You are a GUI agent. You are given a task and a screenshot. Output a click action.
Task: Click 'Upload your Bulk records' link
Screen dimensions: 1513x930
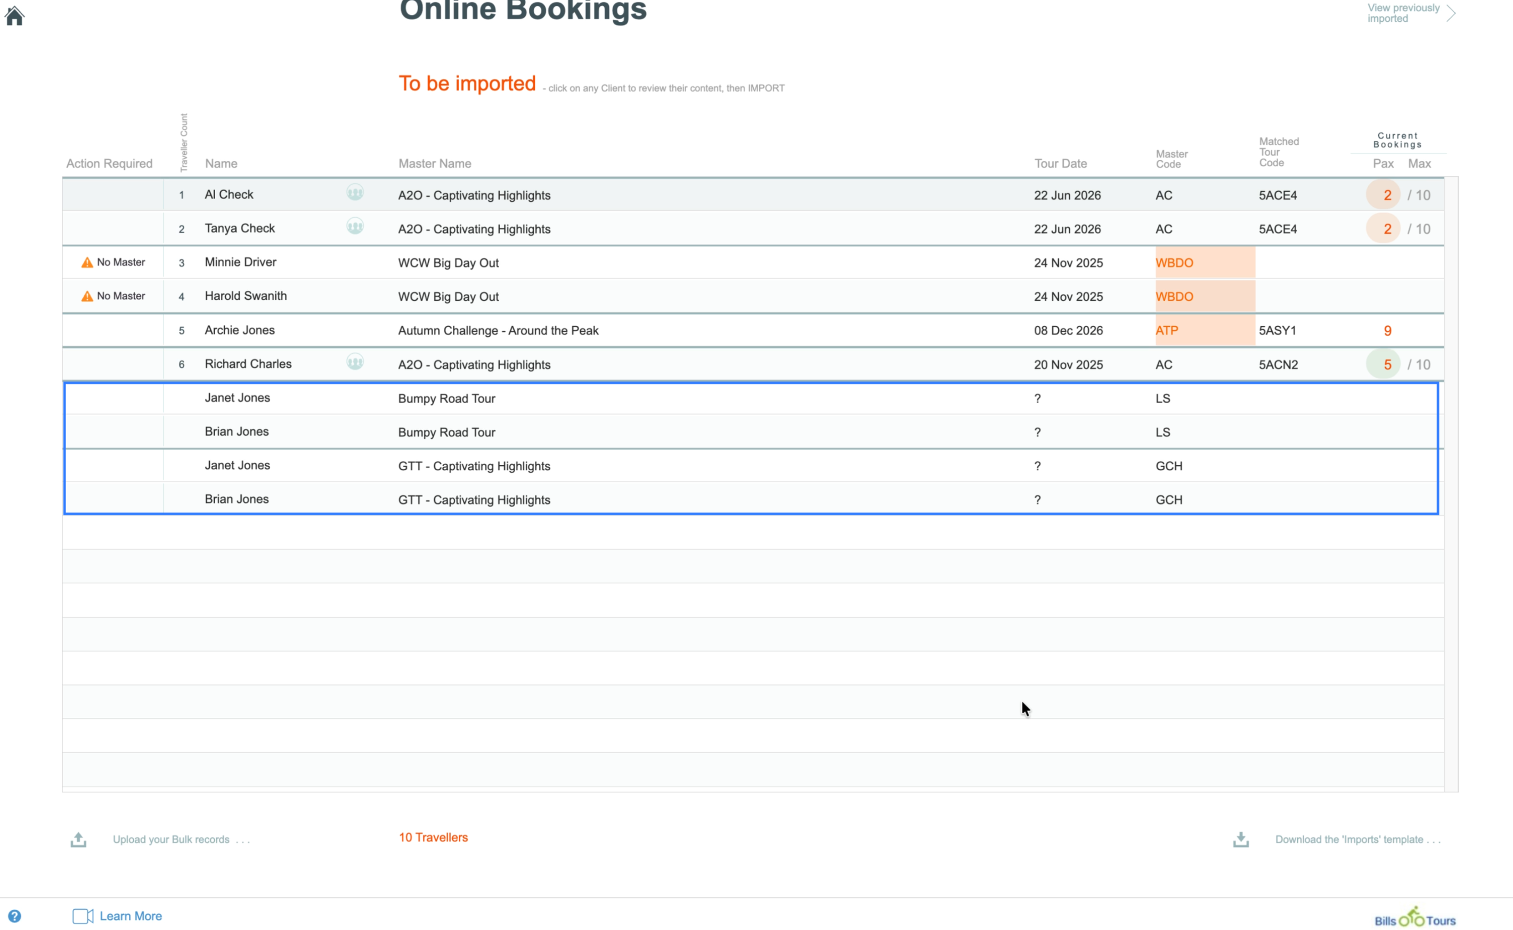click(x=171, y=839)
